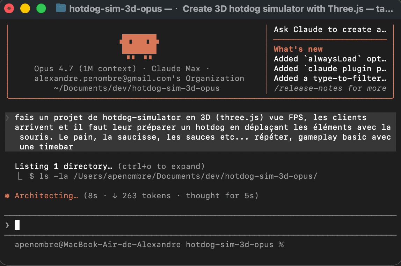Click the down arrow beside 263 tokens
The width and height of the screenshot is (401, 266).
(x=115, y=196)
